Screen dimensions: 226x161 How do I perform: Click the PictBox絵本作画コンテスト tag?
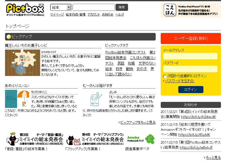(126, 52)
